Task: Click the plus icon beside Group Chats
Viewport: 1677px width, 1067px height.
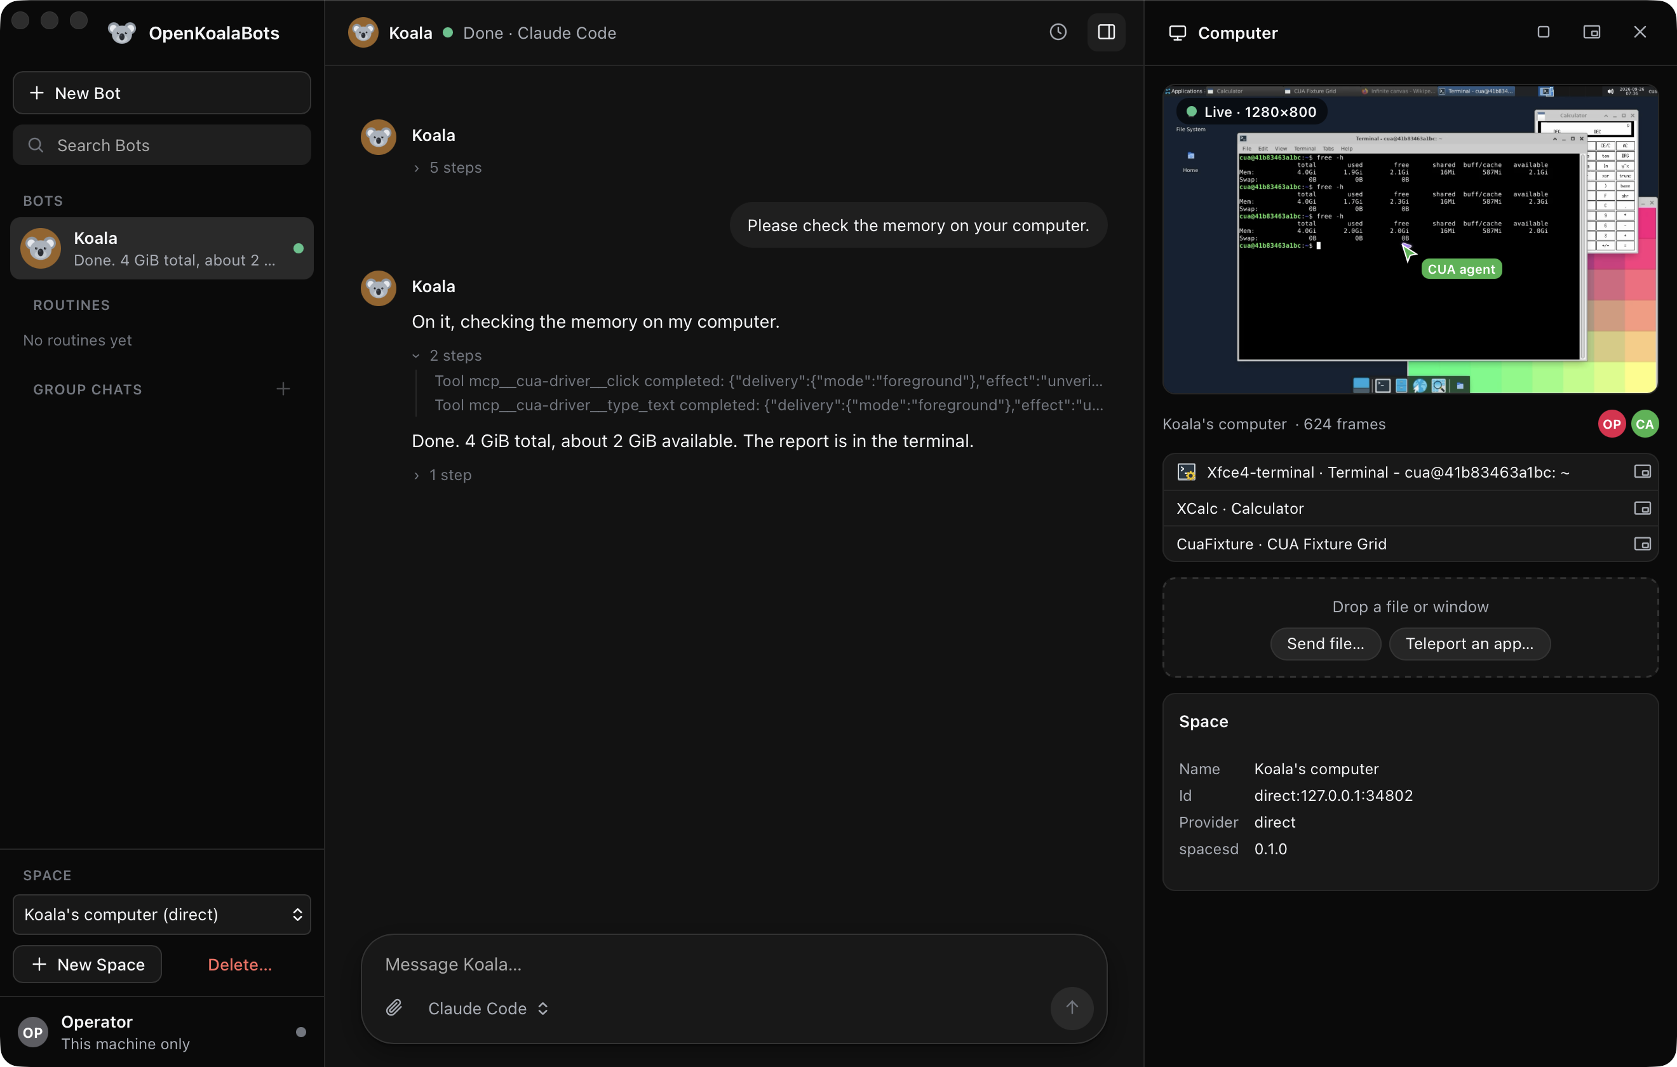Action: click(x=283, y=389)
